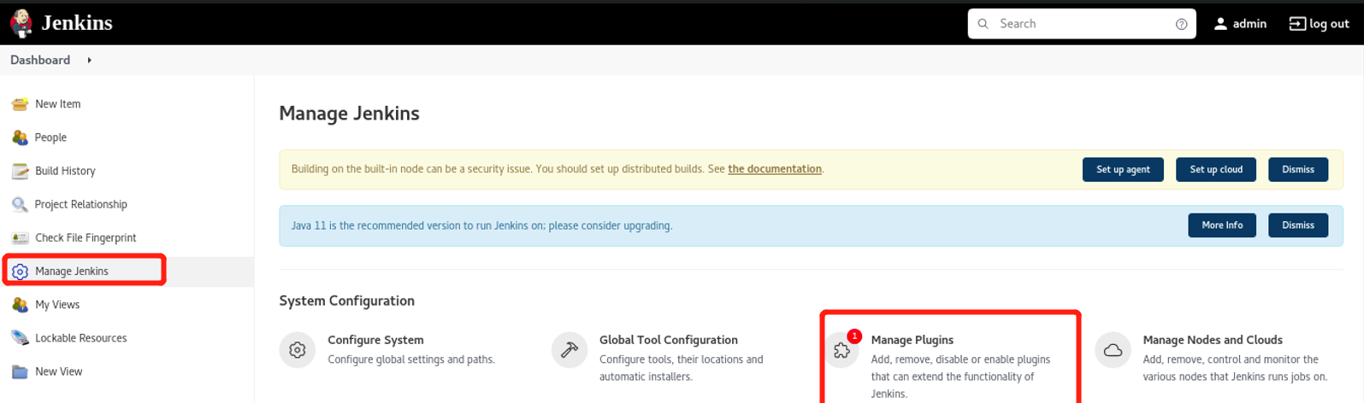Open Global Tool Configuration title link
This screenshot has width=1364, height=403.
click(x=669, y=340)
